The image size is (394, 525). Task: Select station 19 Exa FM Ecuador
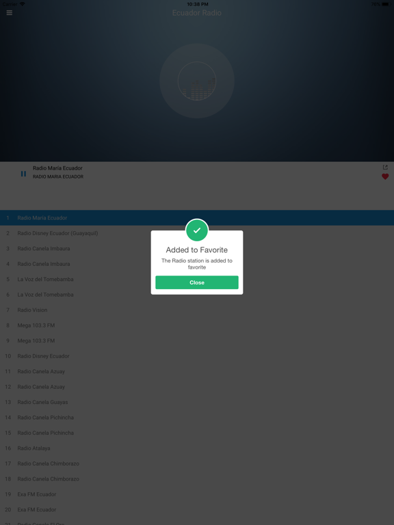click(x=197, y=494)
